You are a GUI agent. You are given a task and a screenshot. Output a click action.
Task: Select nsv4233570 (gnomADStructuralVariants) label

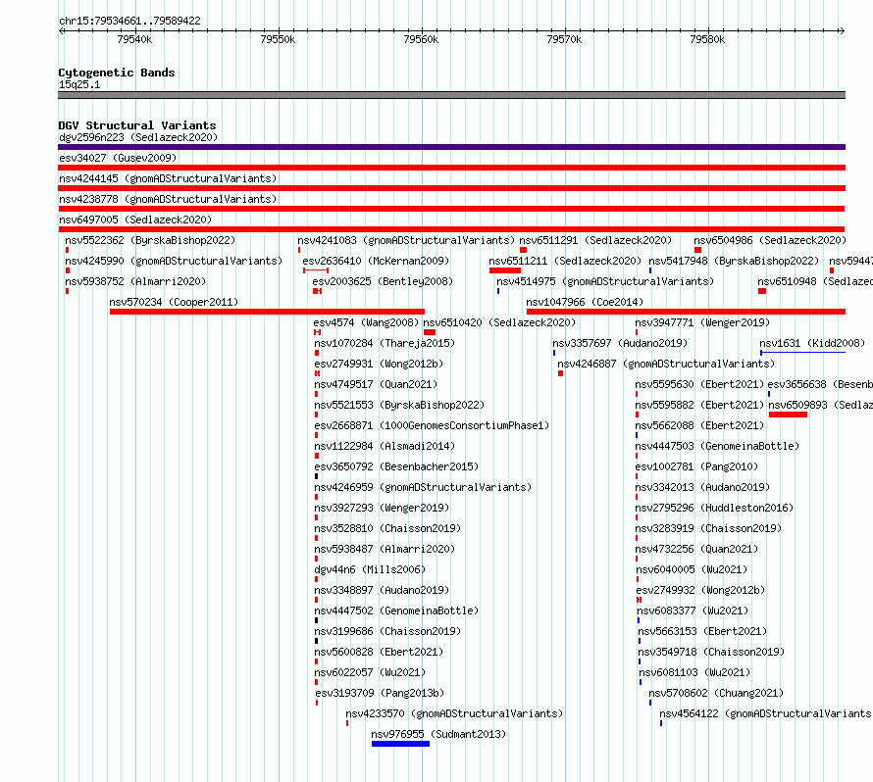[454, 713]
